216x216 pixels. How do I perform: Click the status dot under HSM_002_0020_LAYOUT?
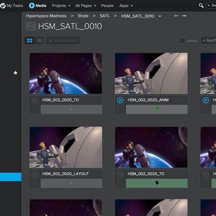point(71,183)
